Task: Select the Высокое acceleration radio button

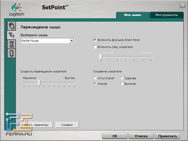Action: tap(122, 84)
